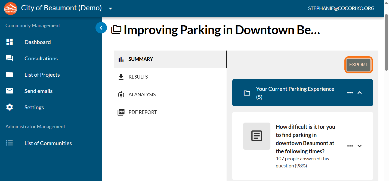389x181 pixels.
Task: Click the user email in the header
Action: pyautogui.click(x=341, y=8)
